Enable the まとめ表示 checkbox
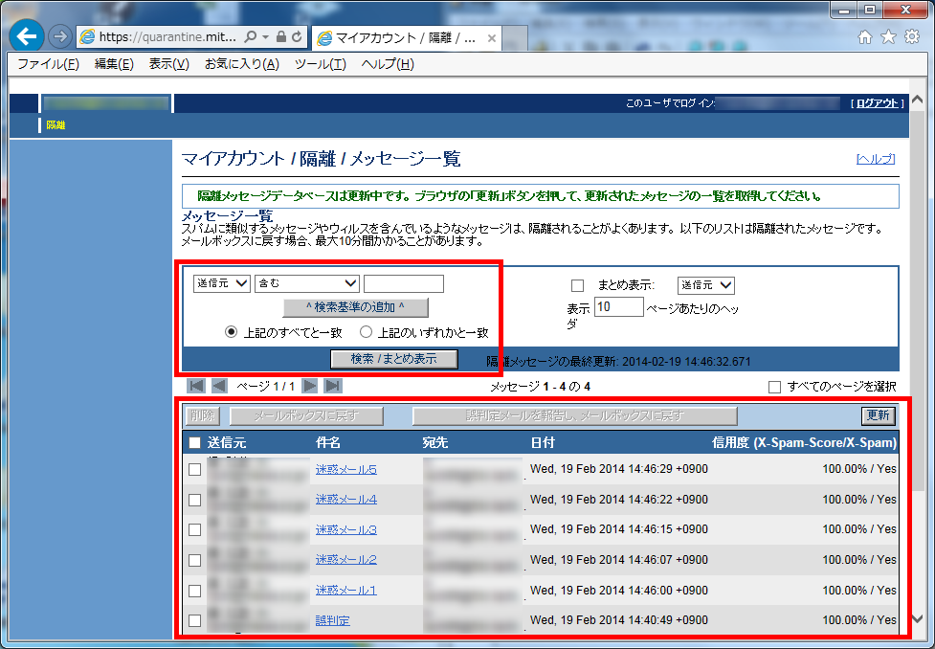This screenshot has width=935, height=649. 577,285
